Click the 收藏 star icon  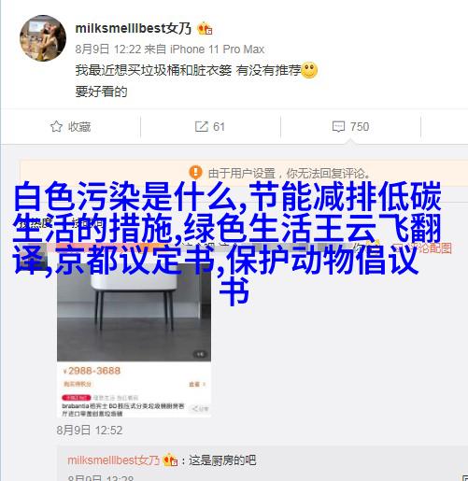[x=56, y=126]
